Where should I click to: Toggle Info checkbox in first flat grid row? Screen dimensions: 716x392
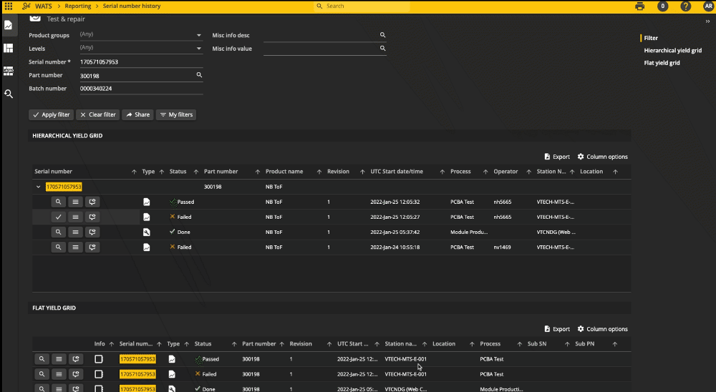tap(100, 359)
